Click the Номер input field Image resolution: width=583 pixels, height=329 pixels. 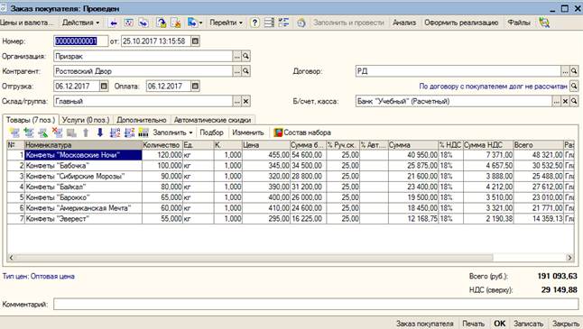tap(80, 41)
